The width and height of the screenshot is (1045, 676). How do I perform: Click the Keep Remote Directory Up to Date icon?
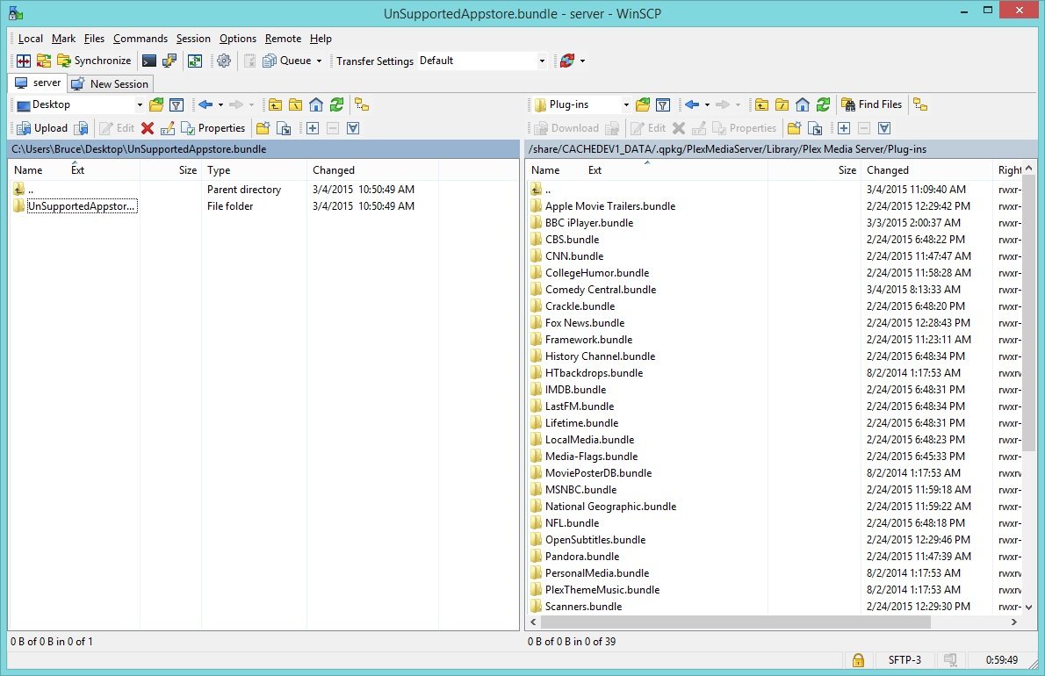tap(195, 61)
